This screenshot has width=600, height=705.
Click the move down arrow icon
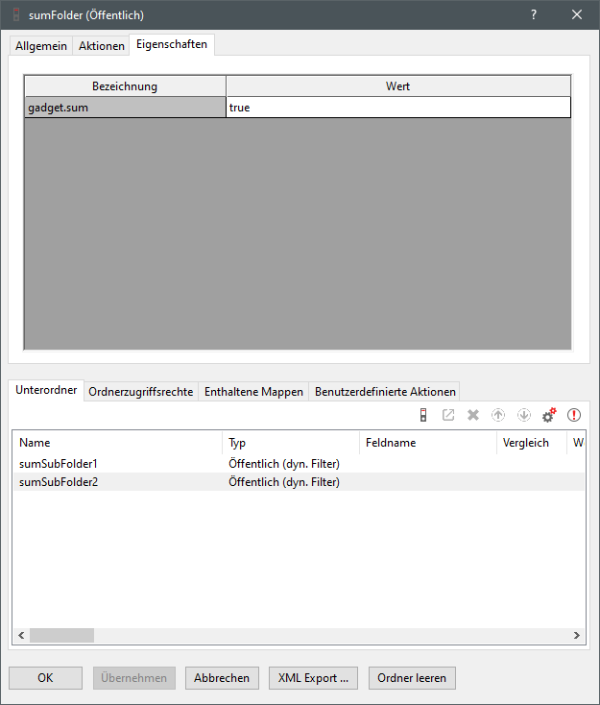click(524, 415)
